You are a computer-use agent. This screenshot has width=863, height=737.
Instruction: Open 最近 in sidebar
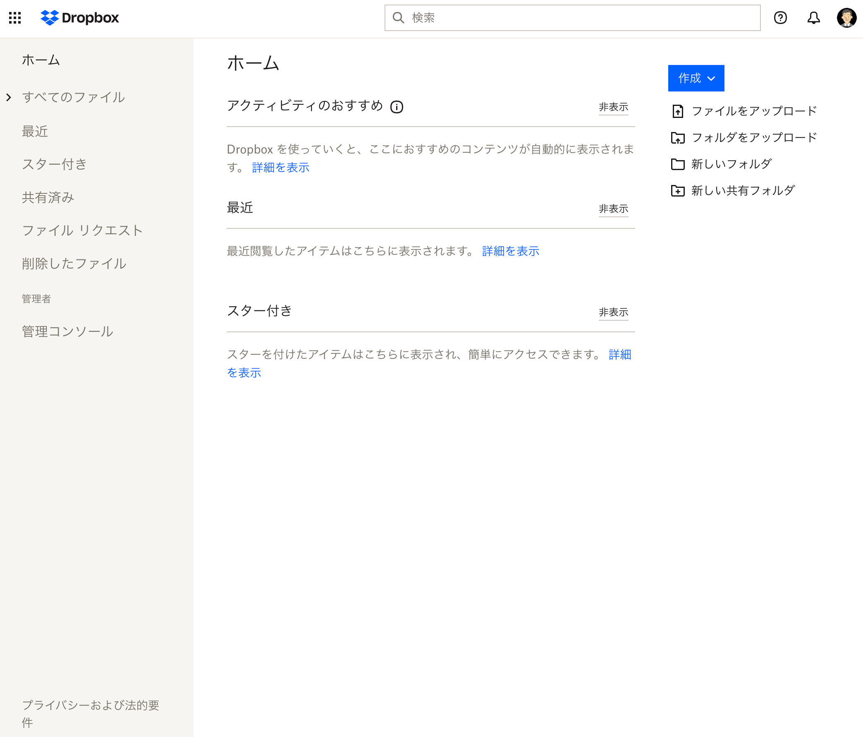point(35,131)
